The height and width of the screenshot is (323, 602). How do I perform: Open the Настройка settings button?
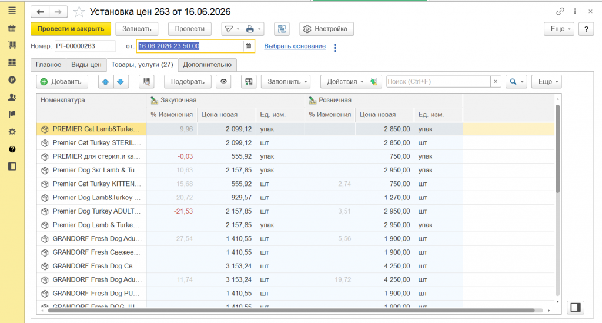coord(326,29)
